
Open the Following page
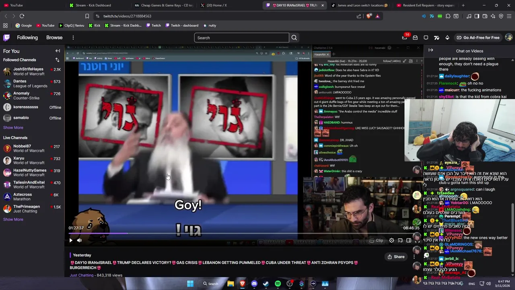[27, 37]
